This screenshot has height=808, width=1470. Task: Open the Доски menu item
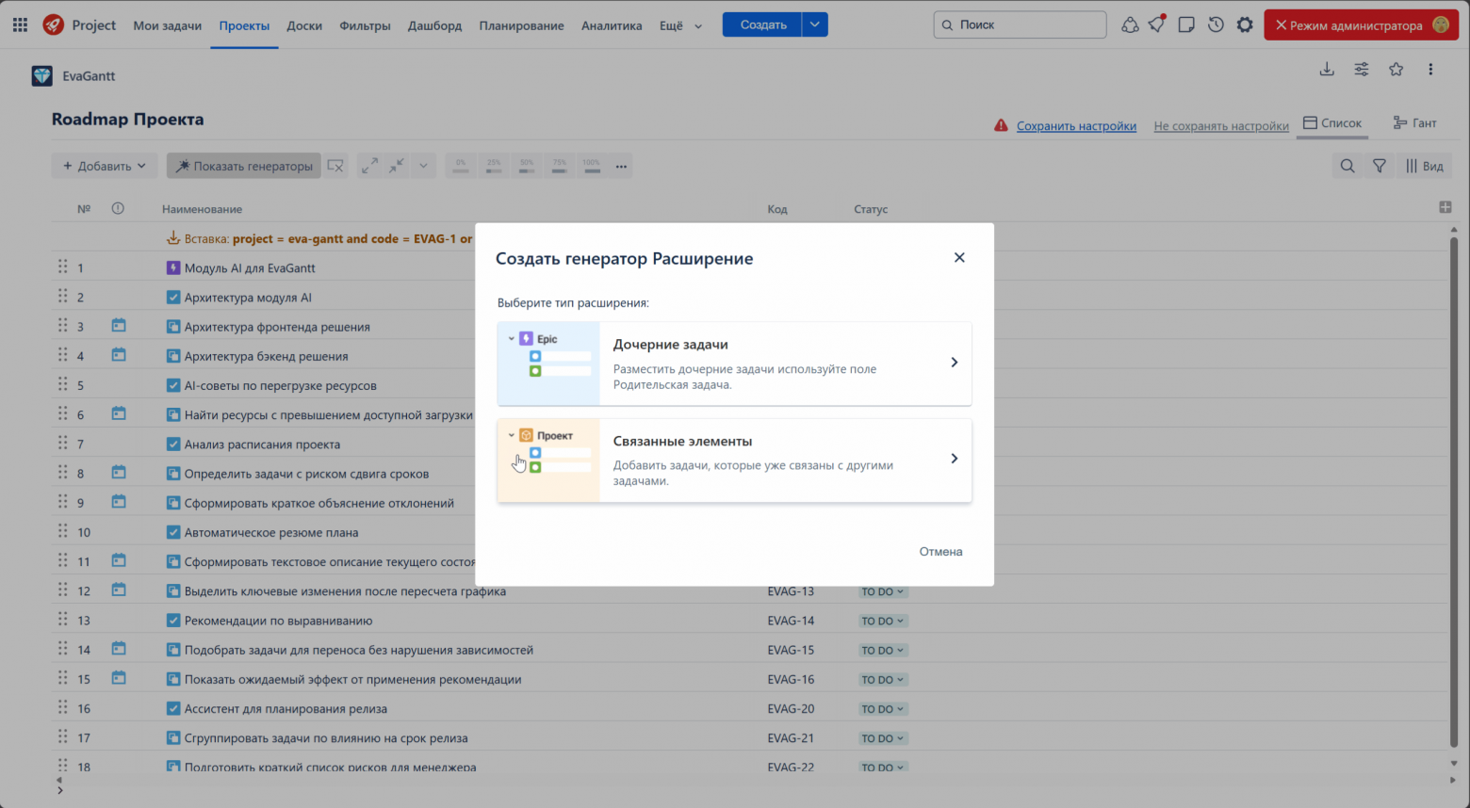tap(304, 25)
